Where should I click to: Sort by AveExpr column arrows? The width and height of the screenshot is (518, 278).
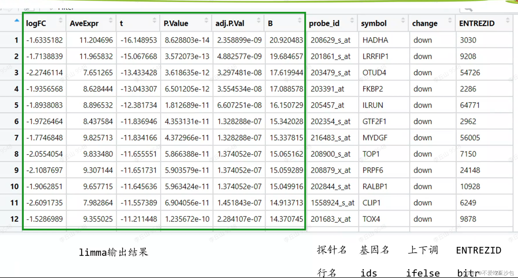pos(111,20)
